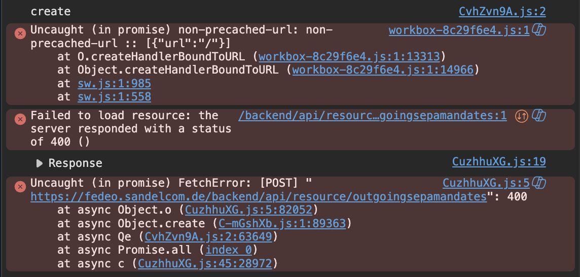Follow the workbox-8c29f6e4.js:1:14966 stack link
Viewport: 580px width, 277px height.
pyautogui.click(x=383, y=70)
